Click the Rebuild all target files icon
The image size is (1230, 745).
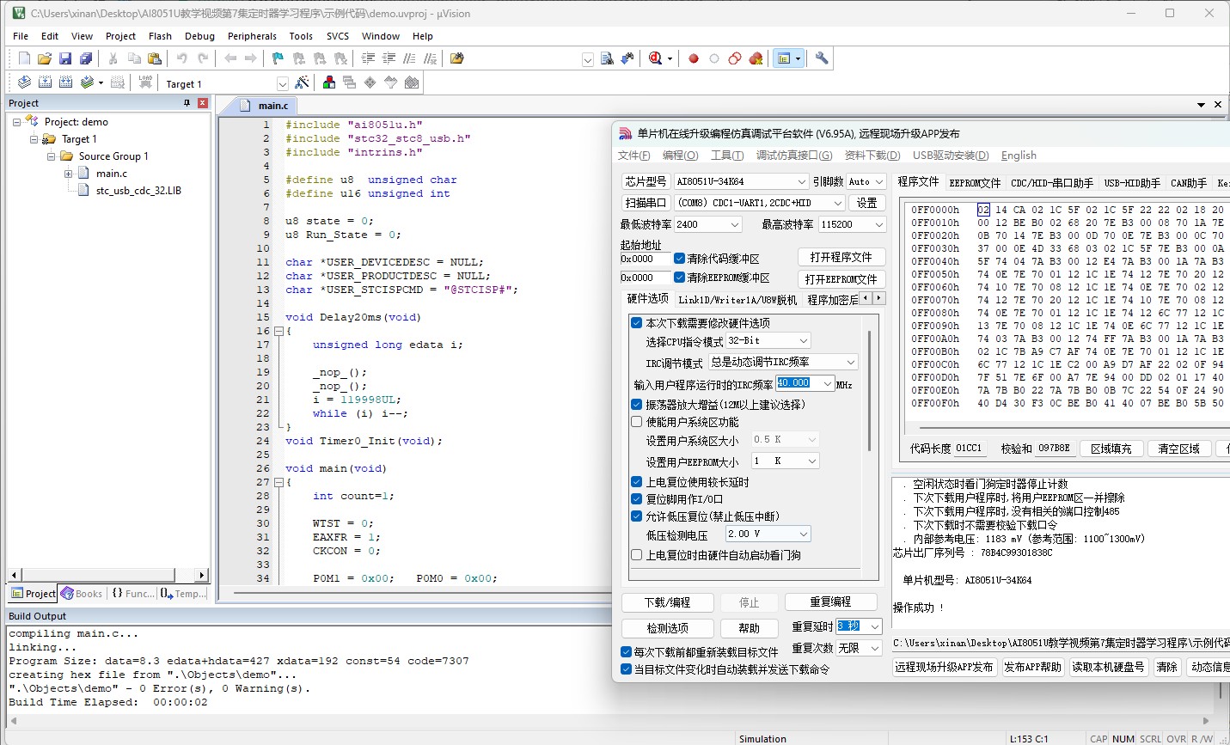click(65, 82)
